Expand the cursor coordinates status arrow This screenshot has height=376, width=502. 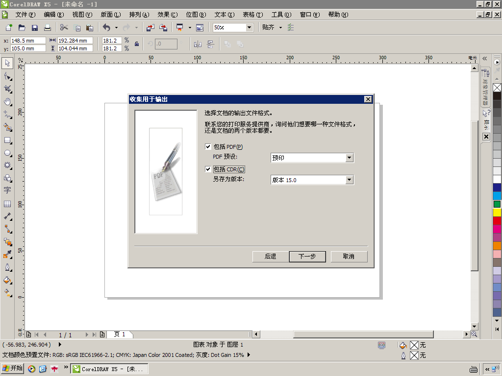click(60, 345)
